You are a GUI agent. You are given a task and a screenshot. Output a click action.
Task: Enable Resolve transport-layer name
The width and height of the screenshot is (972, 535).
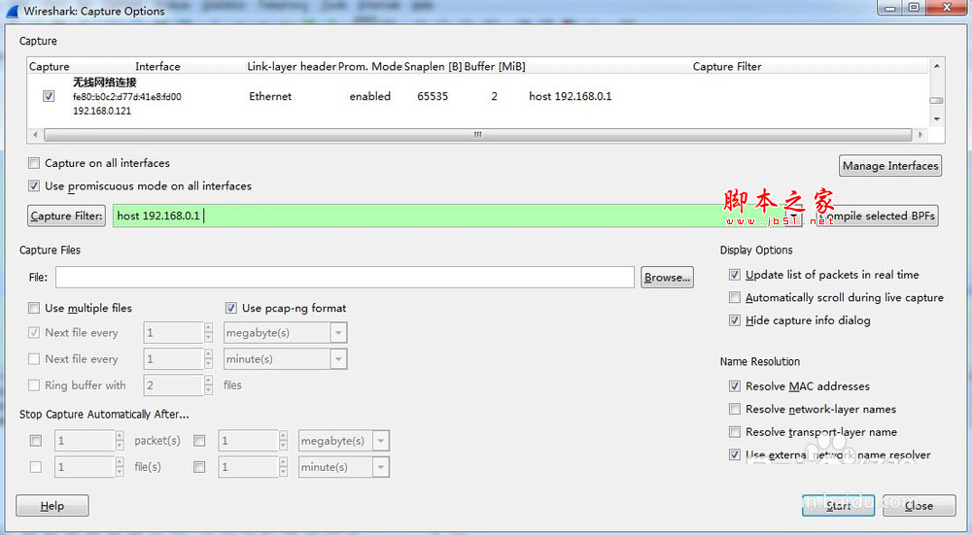[x=735, y=431]
